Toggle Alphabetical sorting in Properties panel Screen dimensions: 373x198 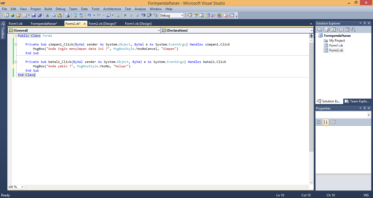325,122
